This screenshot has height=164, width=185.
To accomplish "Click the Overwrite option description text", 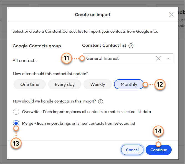I will coord(87,112).
